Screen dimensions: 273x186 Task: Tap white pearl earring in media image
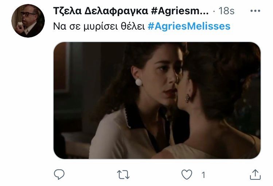[139, 82]
